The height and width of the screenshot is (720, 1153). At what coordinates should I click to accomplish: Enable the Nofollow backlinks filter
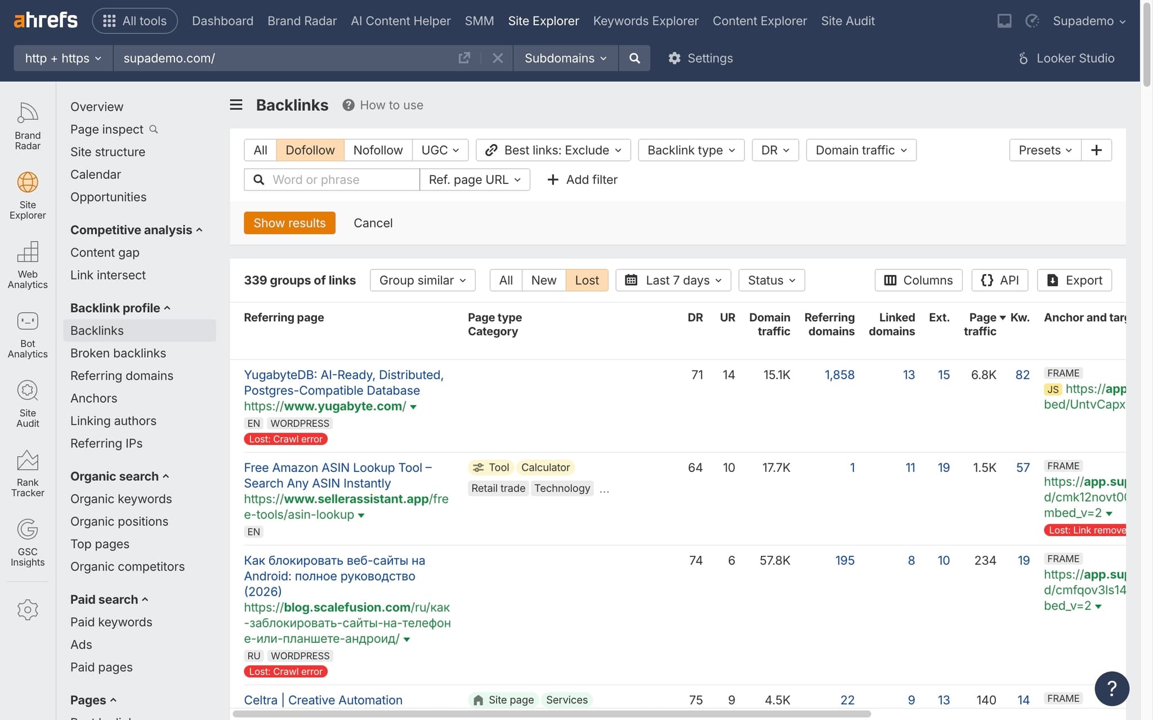tap(378, 150)
